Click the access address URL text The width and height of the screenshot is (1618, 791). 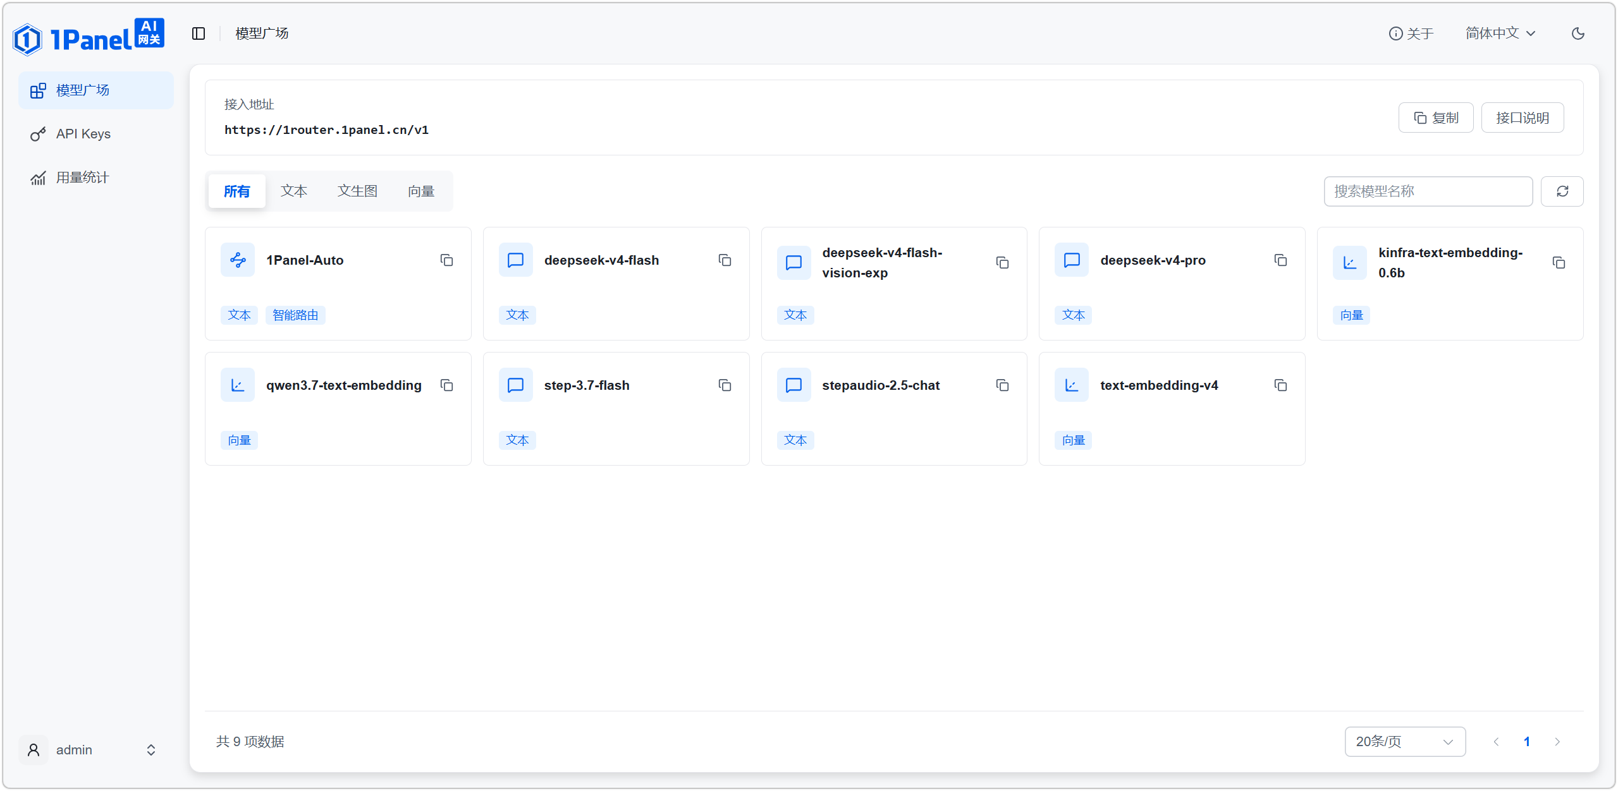pyautogui.click(x=326, y=130)
